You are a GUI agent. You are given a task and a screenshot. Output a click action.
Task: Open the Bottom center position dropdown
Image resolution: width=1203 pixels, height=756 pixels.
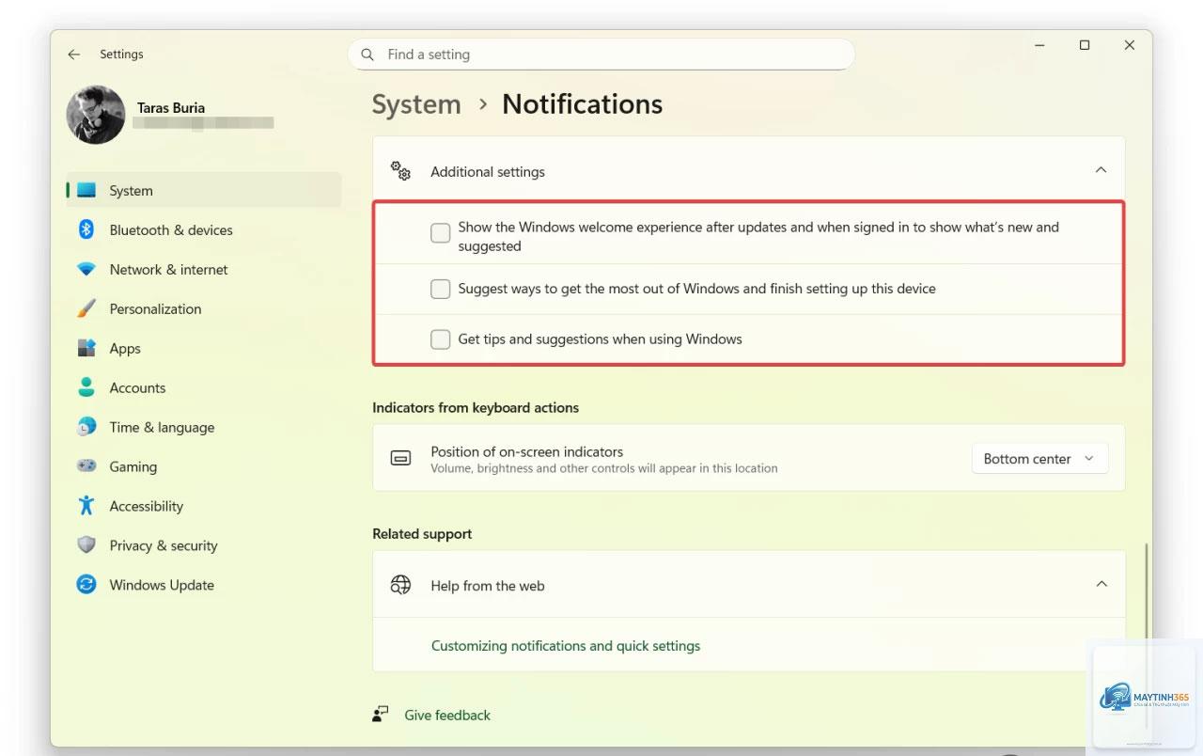(1039, 459)
